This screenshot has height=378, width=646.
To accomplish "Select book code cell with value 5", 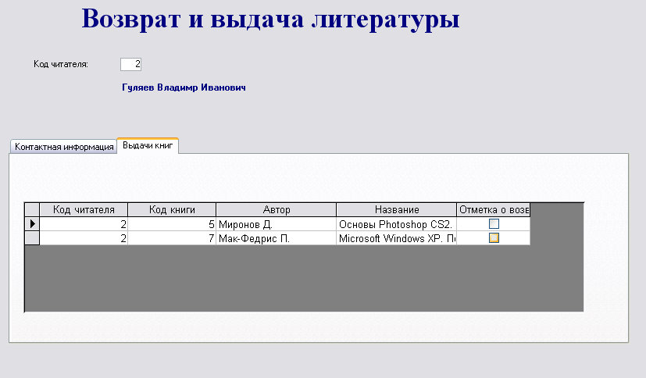I will point(172,224).
